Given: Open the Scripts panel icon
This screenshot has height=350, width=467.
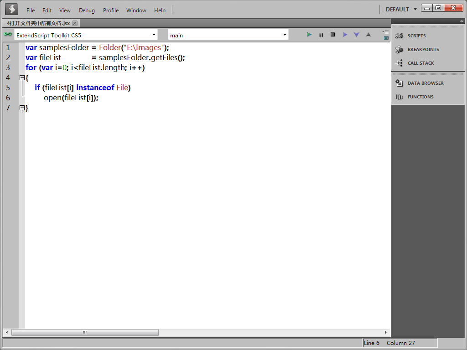Looking at the screenshot, I should click(x=399, y=36).
